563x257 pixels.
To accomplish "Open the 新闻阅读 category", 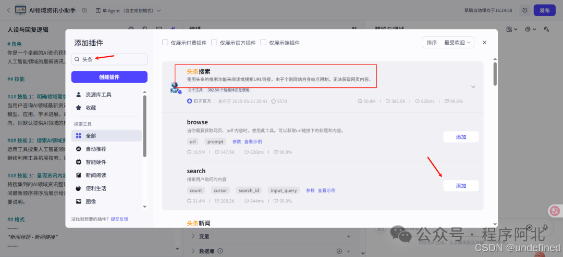I will pyautogui.click(x=106, y=175).
